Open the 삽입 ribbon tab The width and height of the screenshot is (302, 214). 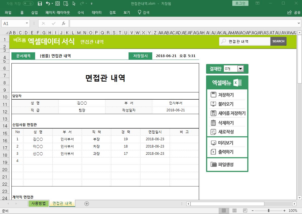35,13
